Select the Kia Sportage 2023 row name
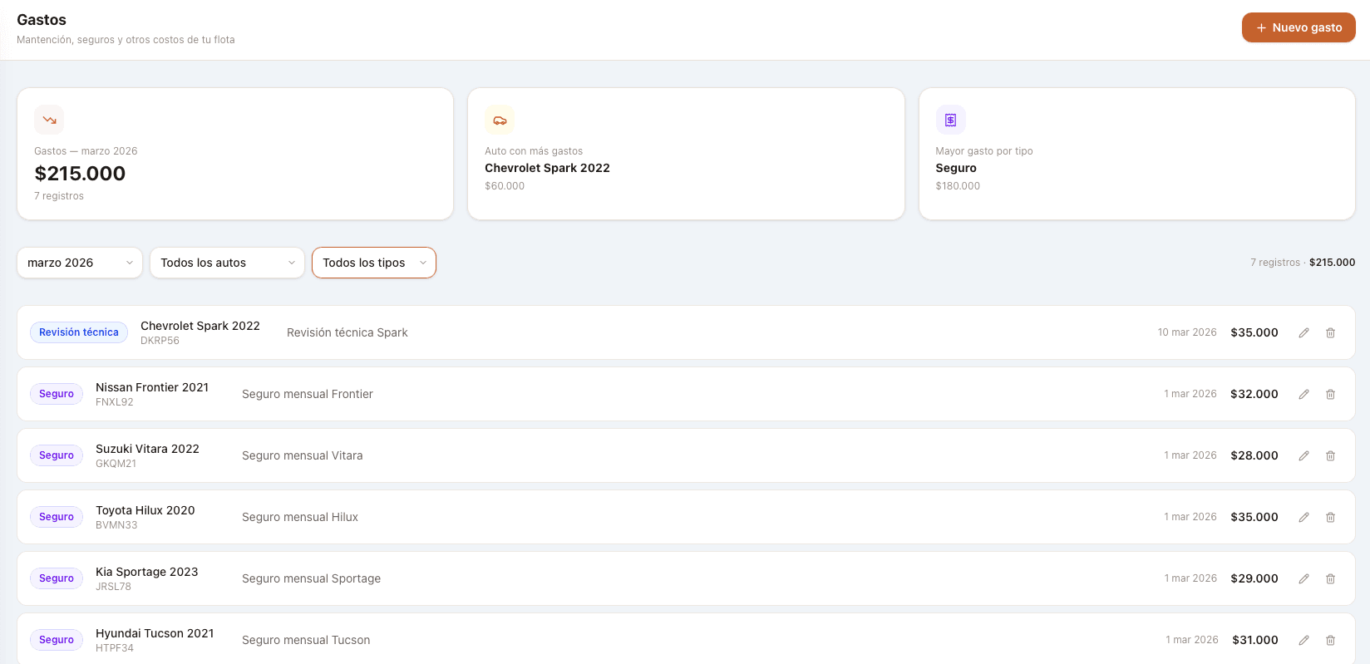The image size is (1370, 664). (147, 572)
